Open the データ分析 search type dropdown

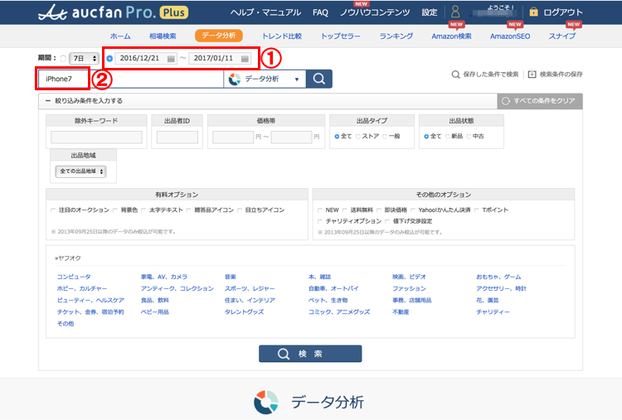coord(264,79)
